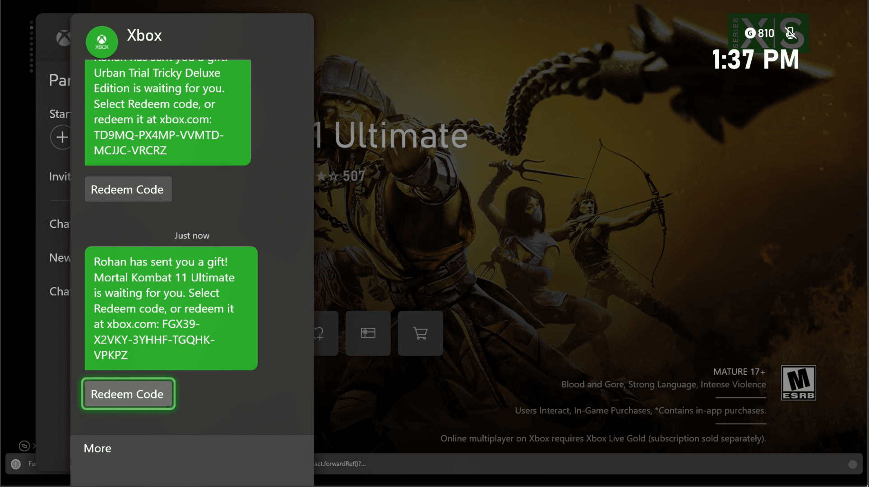Redeem Code for Urban Trial Tricky Deluxe

128,189
